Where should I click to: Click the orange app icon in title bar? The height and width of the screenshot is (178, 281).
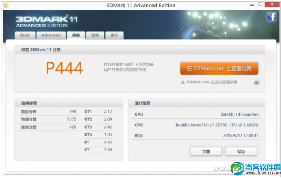pos(6,5)
